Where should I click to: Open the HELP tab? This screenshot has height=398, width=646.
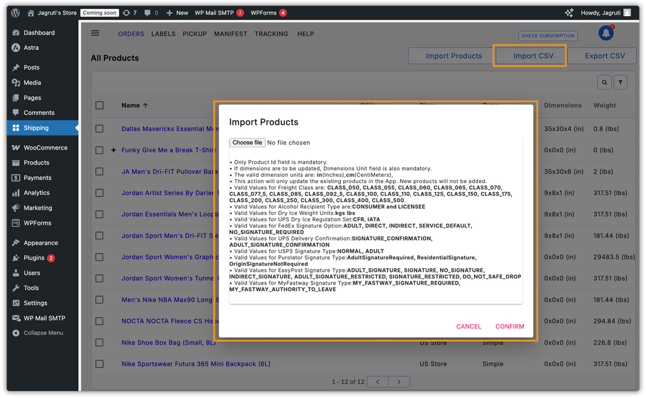coord(306,34)
